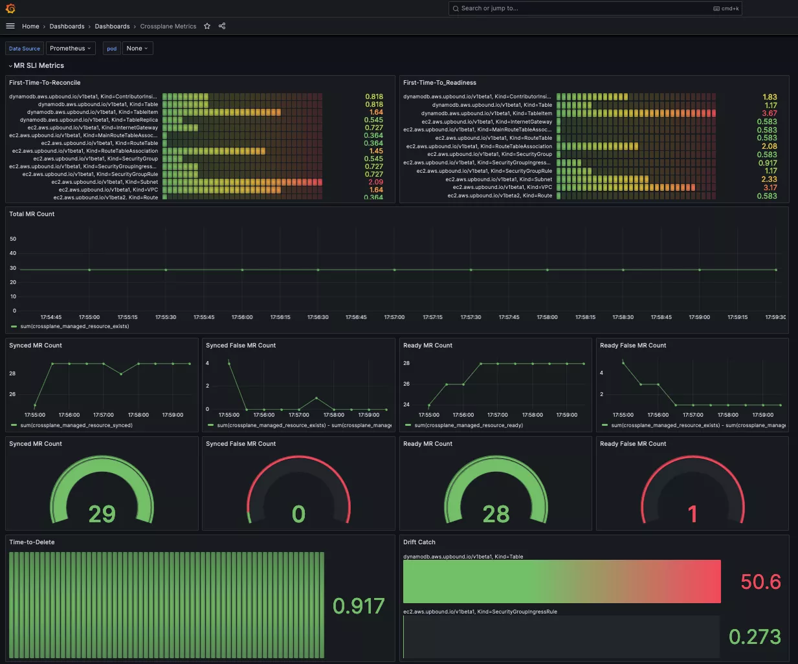798x664 pixels.
Task: Open the first Dashboards breadcrumb
Action: coord(67,27)
